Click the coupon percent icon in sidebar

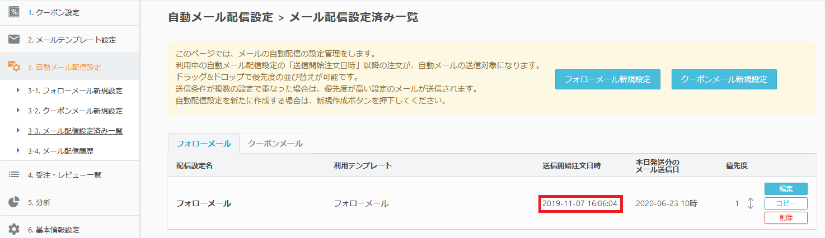click(x=15, y=12)
